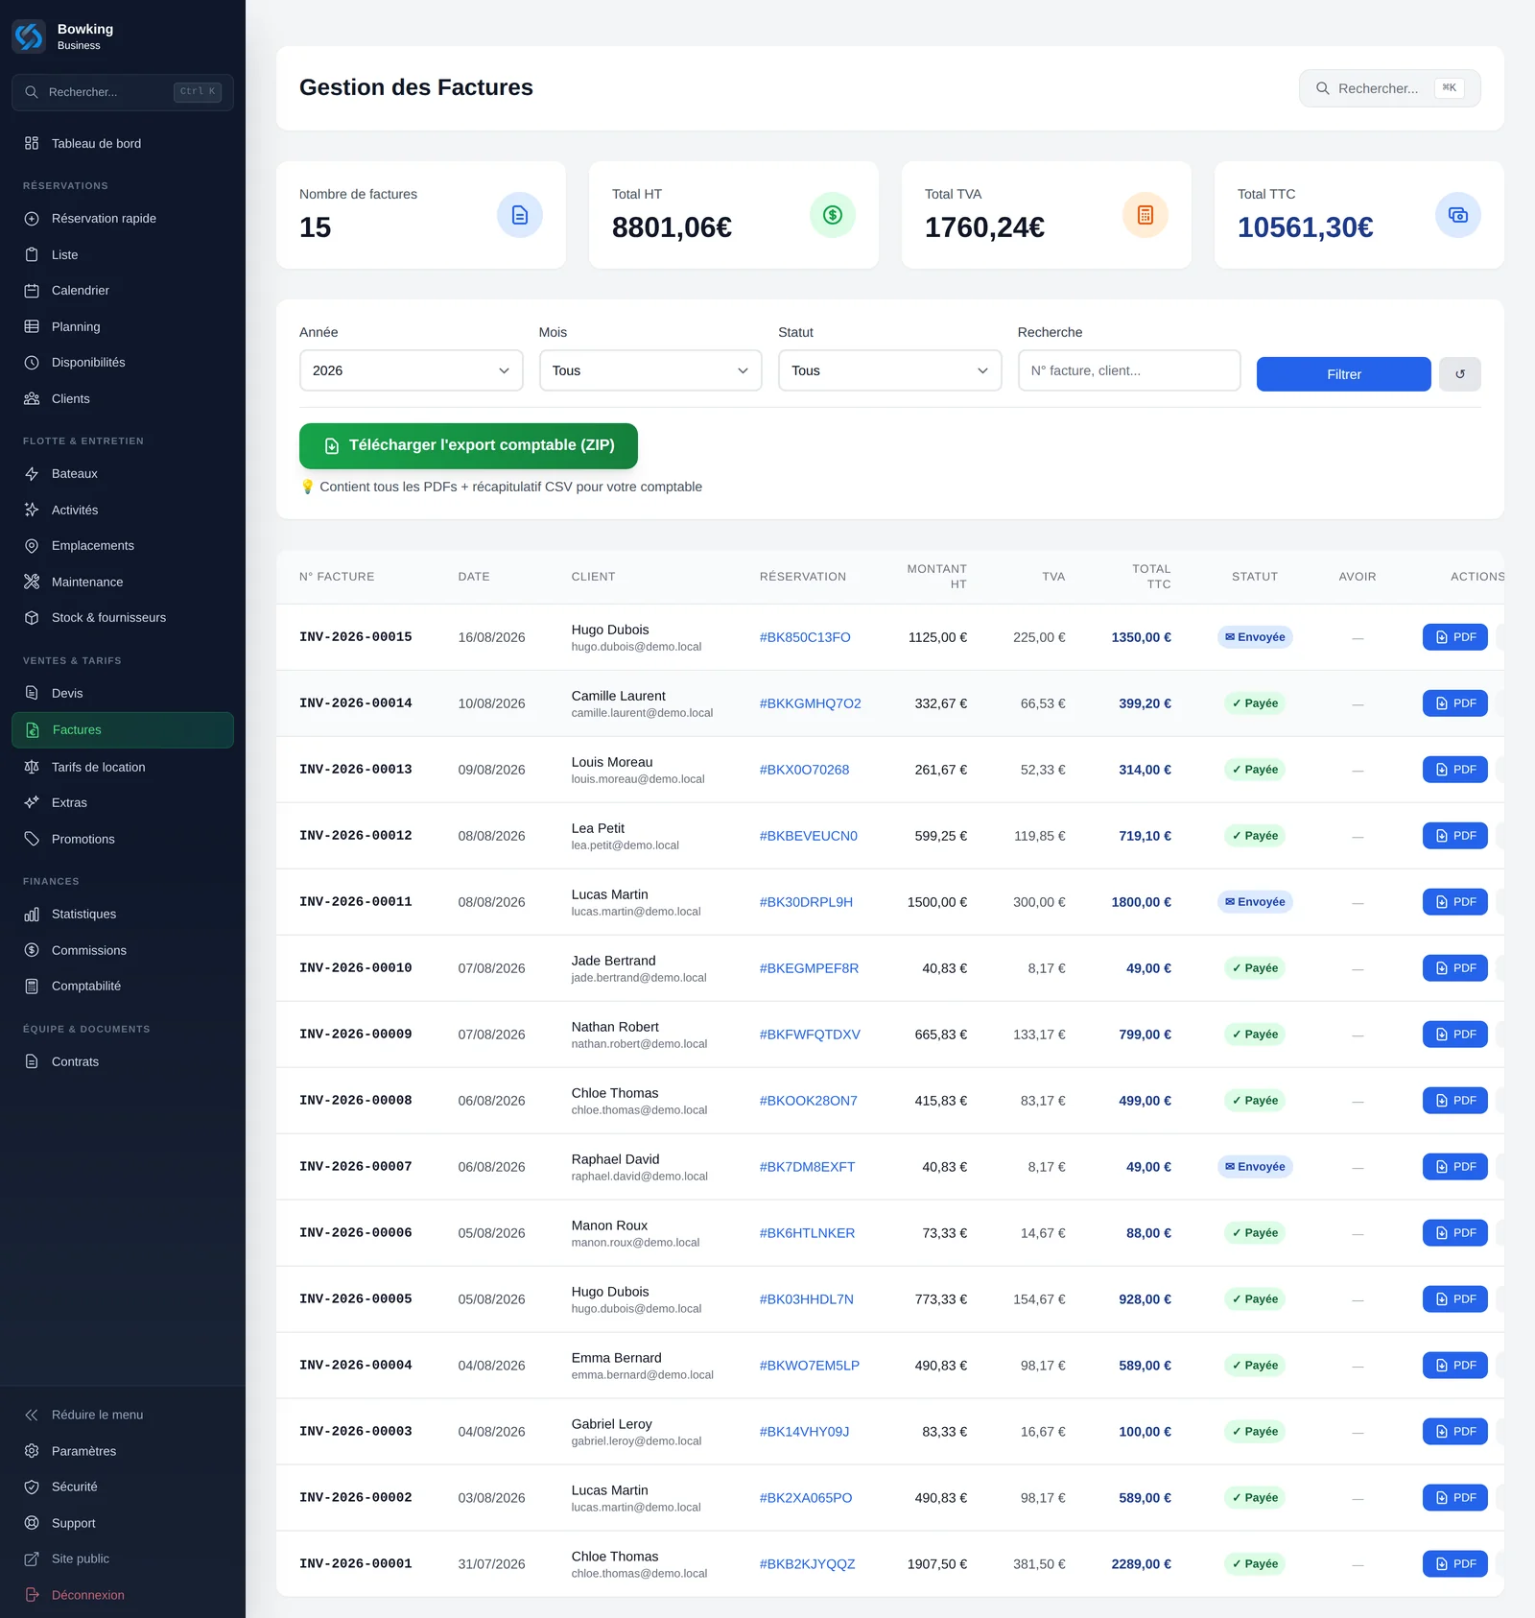Click the Promotions tag icon
The image size is (1535, 1618).
pyautogui.click(x=32, y=839)
